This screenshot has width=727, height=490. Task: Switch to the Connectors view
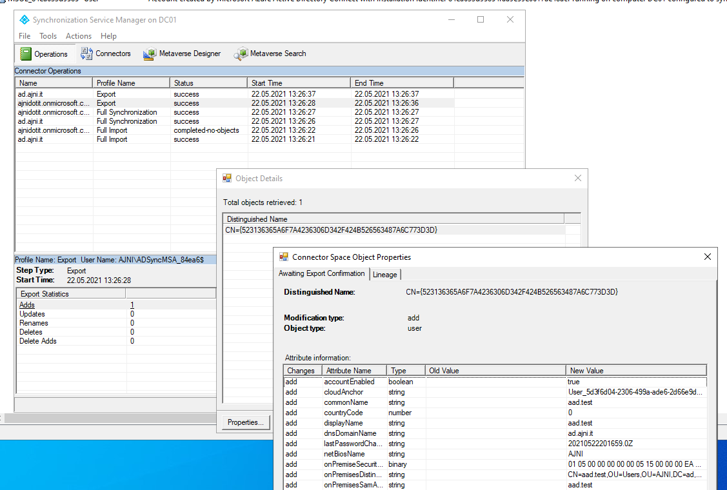point(106,54)
